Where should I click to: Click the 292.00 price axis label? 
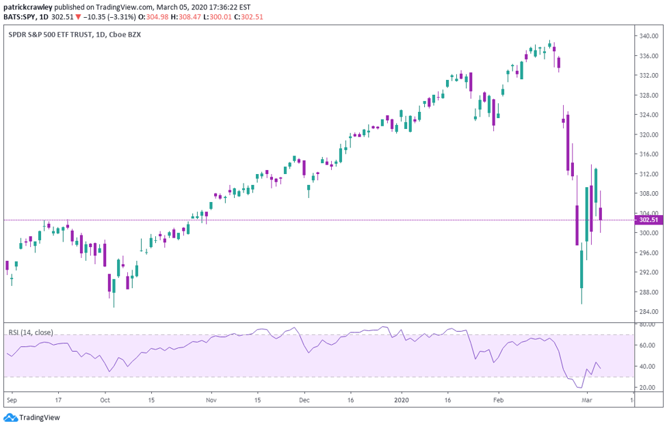pyautogui.click(x=649, y=272)
